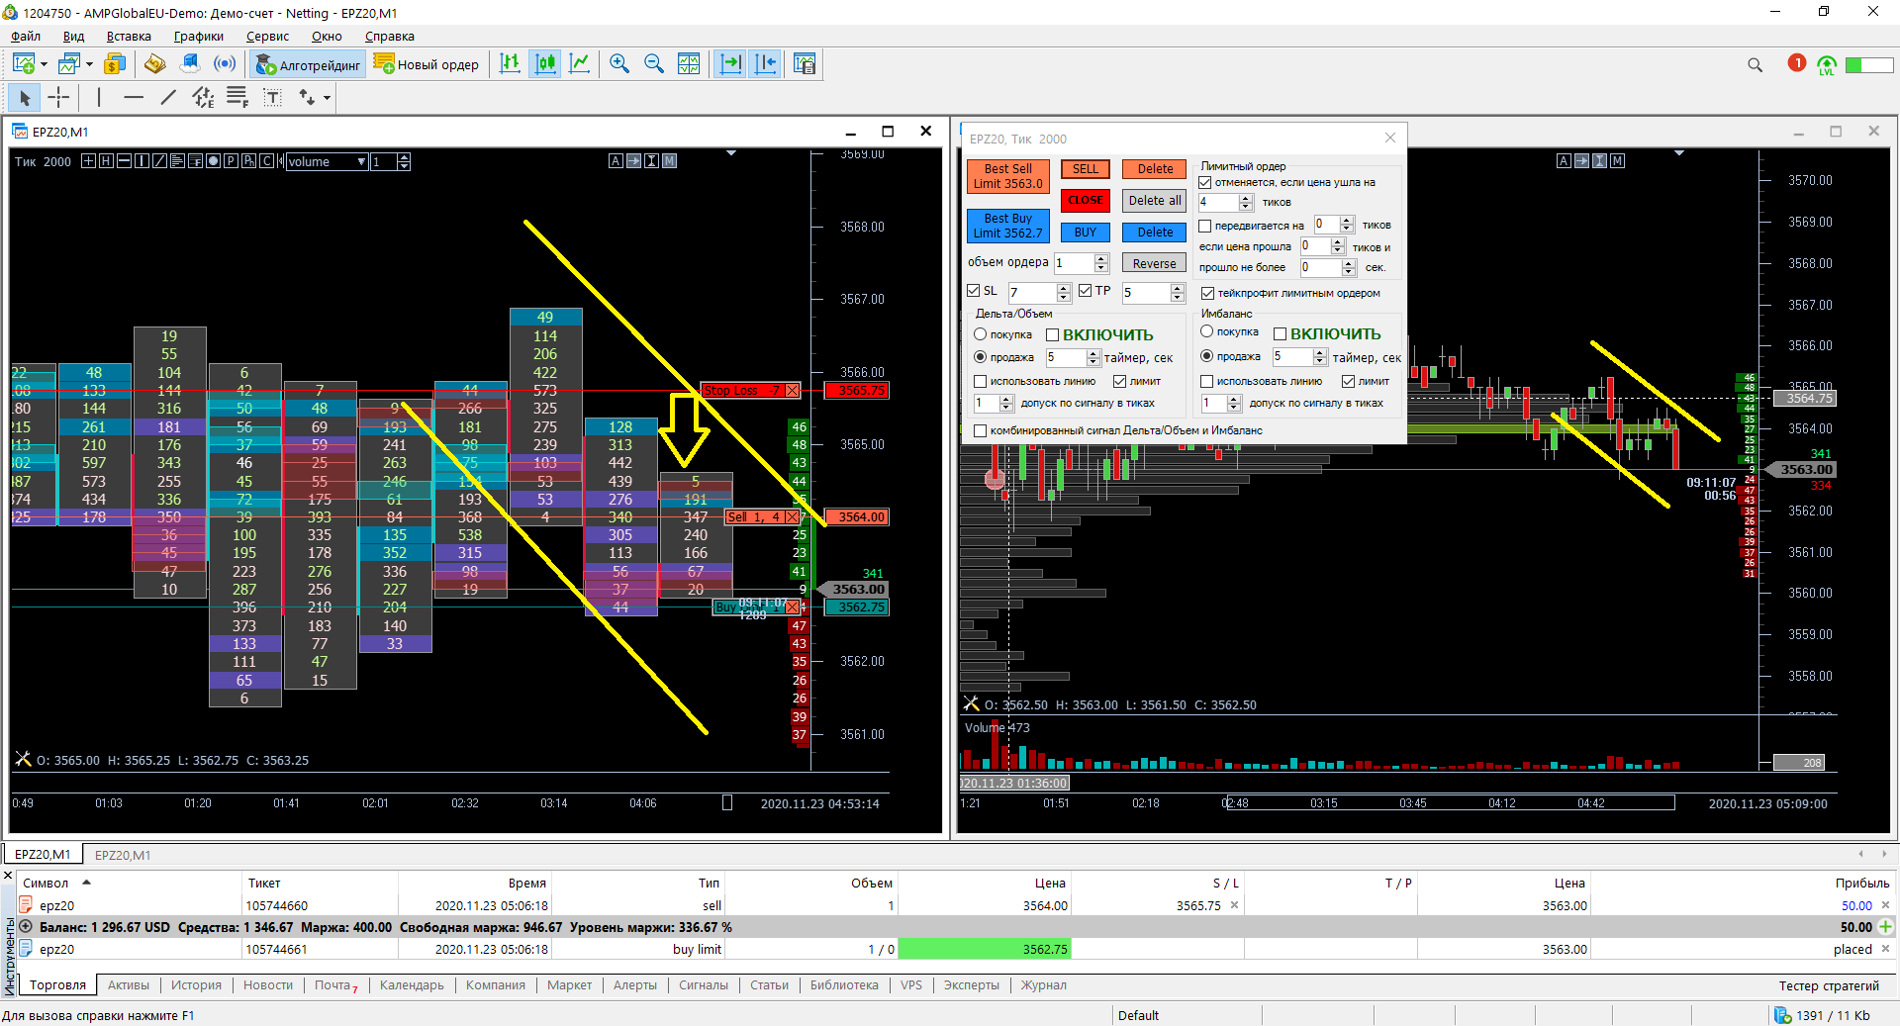Toggle chart auto-scroll to end
Image resolution: width=1900 pixels, height=1026 pixels.
730,64
